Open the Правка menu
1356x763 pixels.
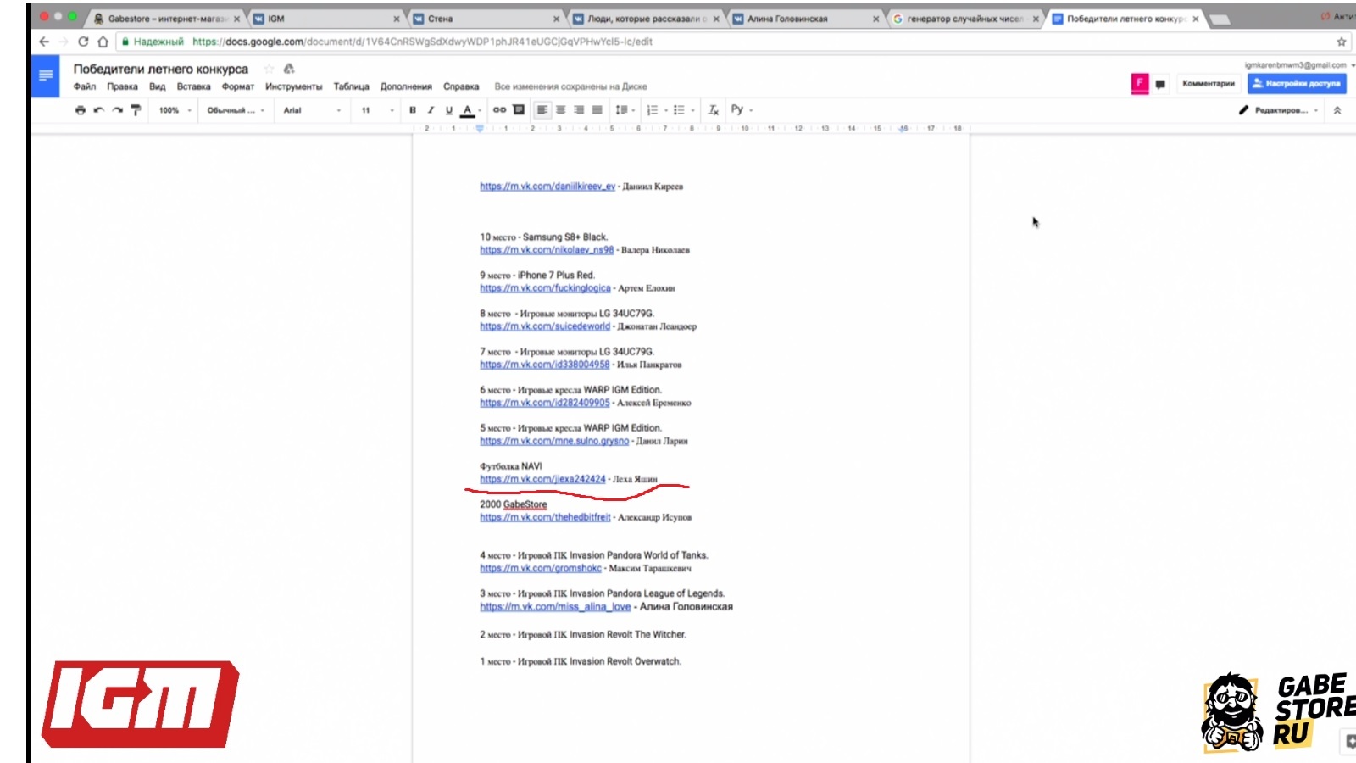(122, 86)
